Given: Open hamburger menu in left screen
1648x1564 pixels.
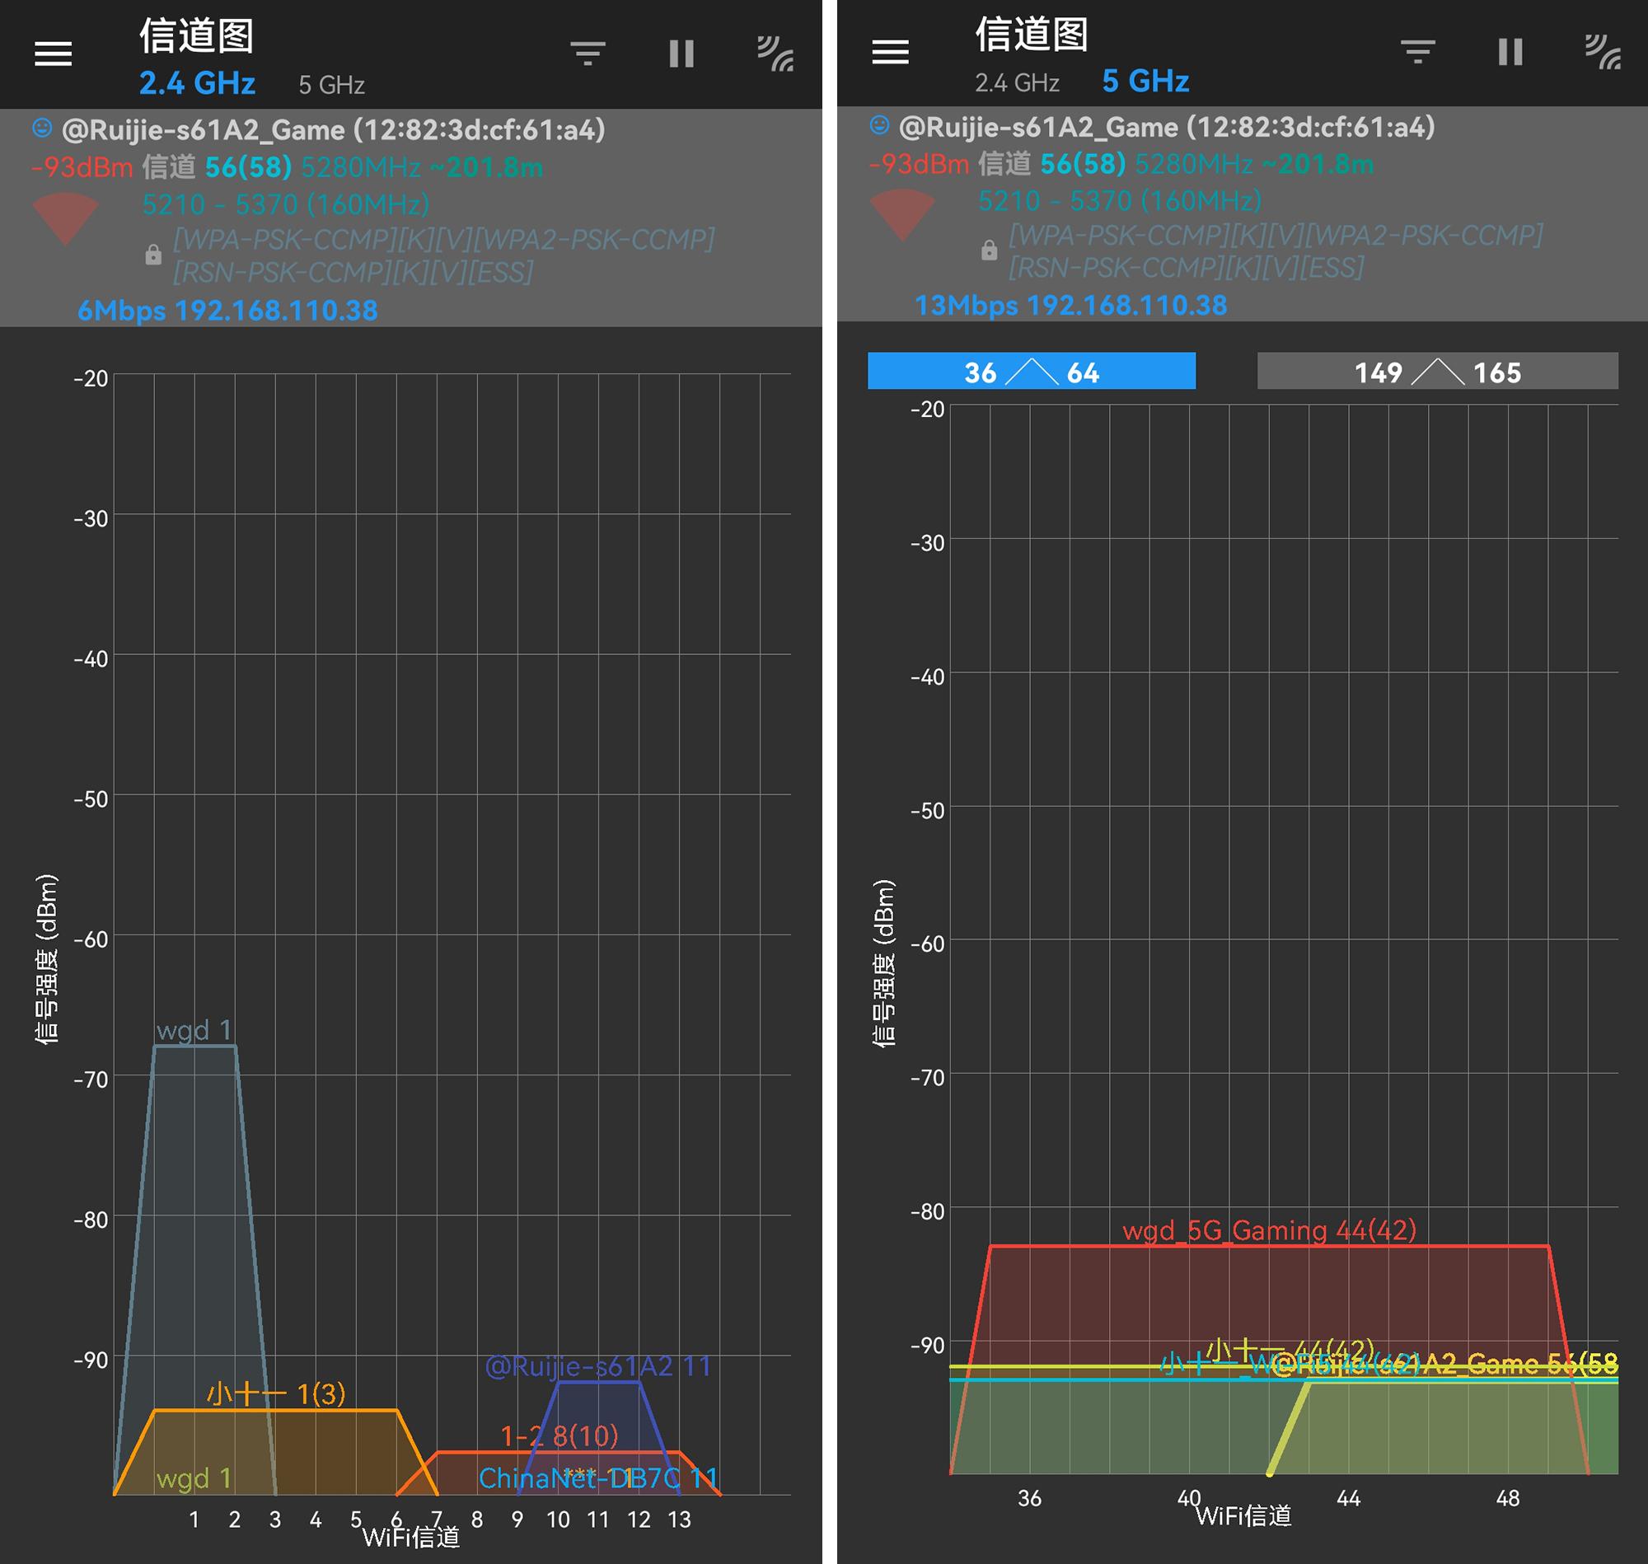Looking at the screenshot, I should tap(53, 54).
